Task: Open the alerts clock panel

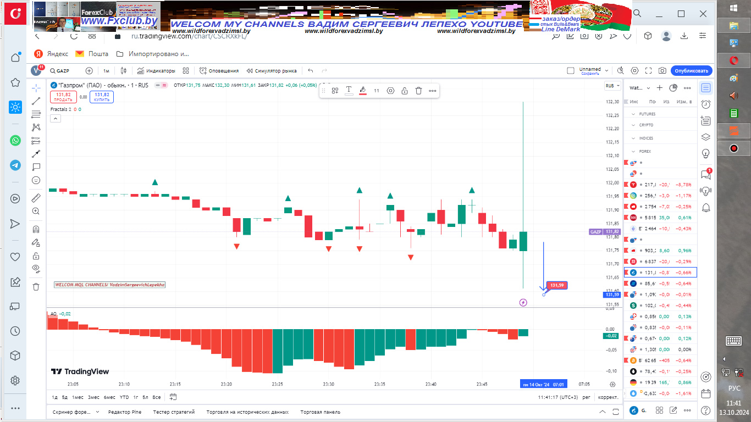Action: point(706,104)
